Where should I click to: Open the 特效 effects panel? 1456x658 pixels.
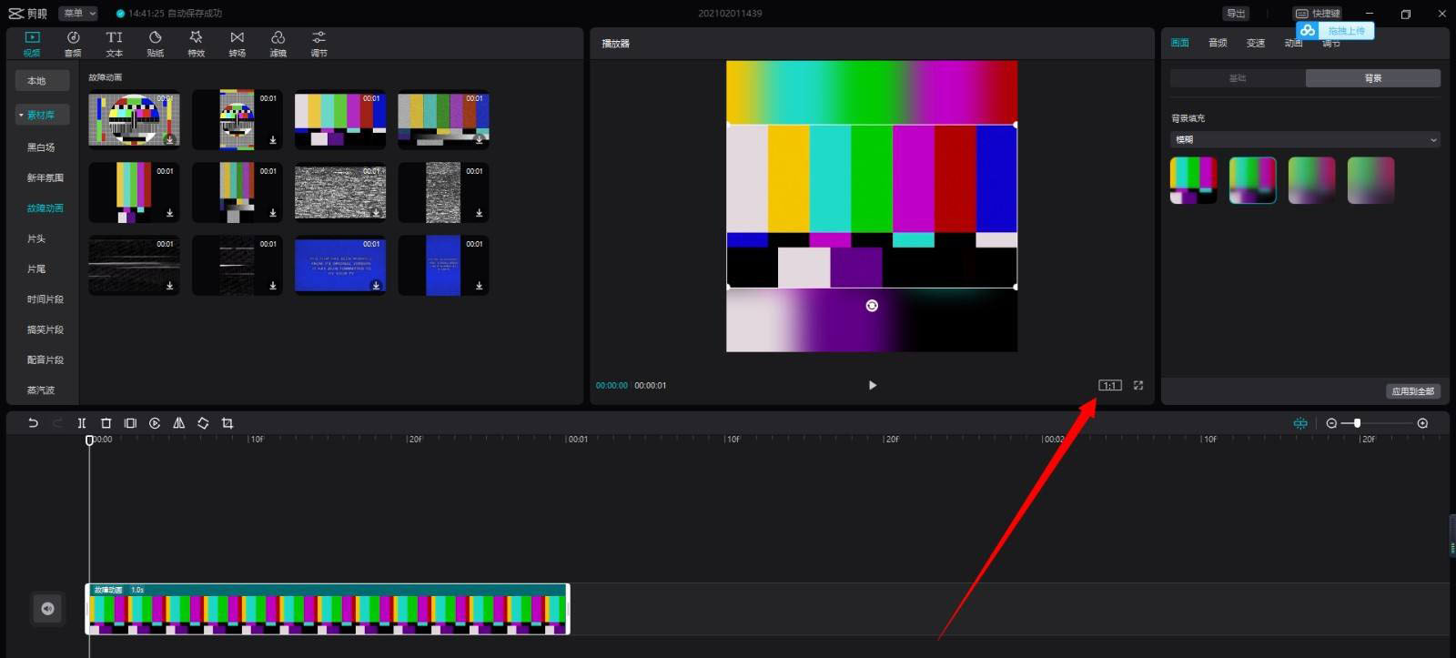tap(196, 43)
